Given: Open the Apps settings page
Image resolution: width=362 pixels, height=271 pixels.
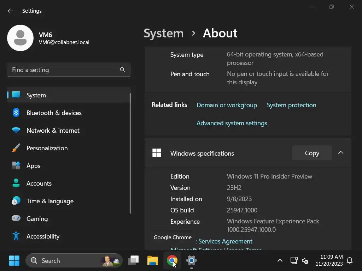Looking at the screenshot, I should point(69,166).
